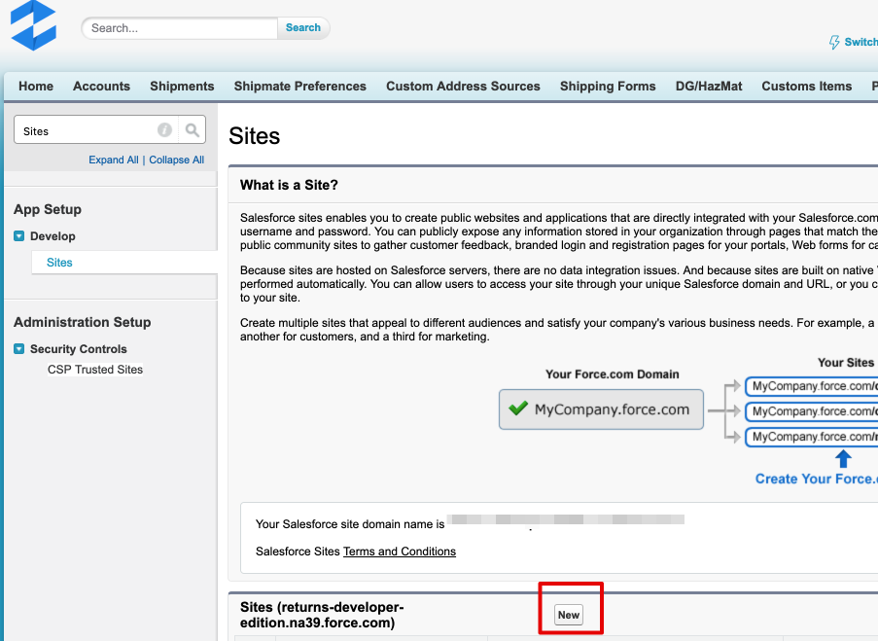Focus the top Search input field

[x=180, y=28]
